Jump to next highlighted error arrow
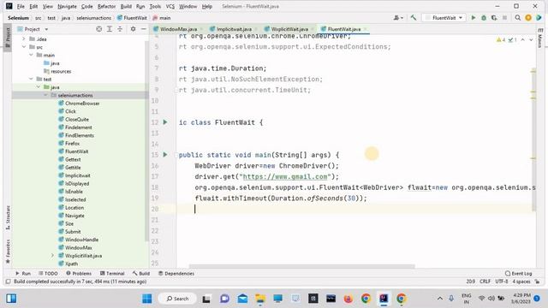This screenshot has height=308, width=548. pos(531,40)
